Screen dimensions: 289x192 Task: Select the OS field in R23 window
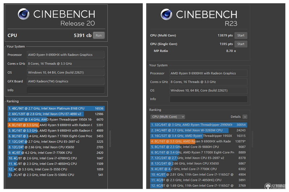coord(208,90)
